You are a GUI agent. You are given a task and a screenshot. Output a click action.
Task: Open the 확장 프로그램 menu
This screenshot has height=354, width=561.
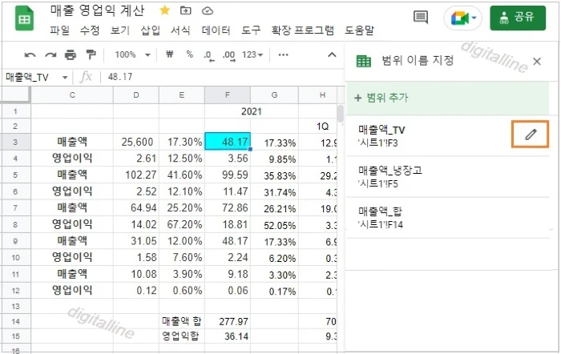point(303,30)
